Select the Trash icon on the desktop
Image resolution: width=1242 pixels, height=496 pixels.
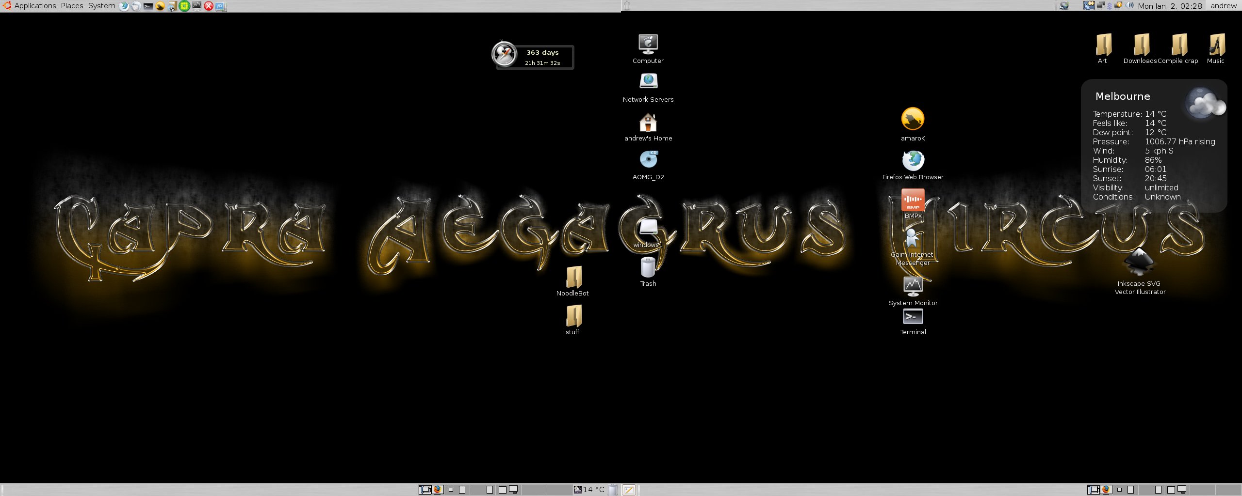click(648, 272)
